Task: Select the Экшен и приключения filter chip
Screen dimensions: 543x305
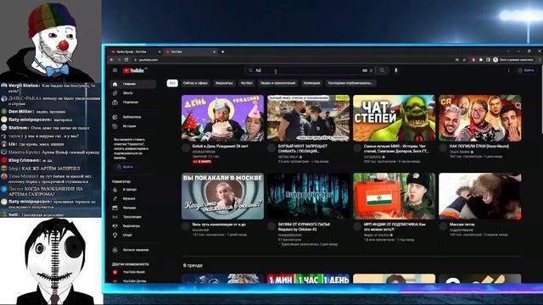Action: pos(277,83)
